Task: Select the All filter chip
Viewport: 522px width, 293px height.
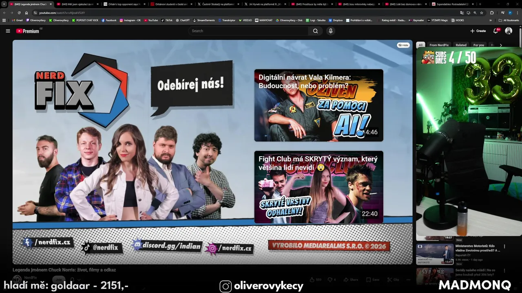Action: point(420,45)
